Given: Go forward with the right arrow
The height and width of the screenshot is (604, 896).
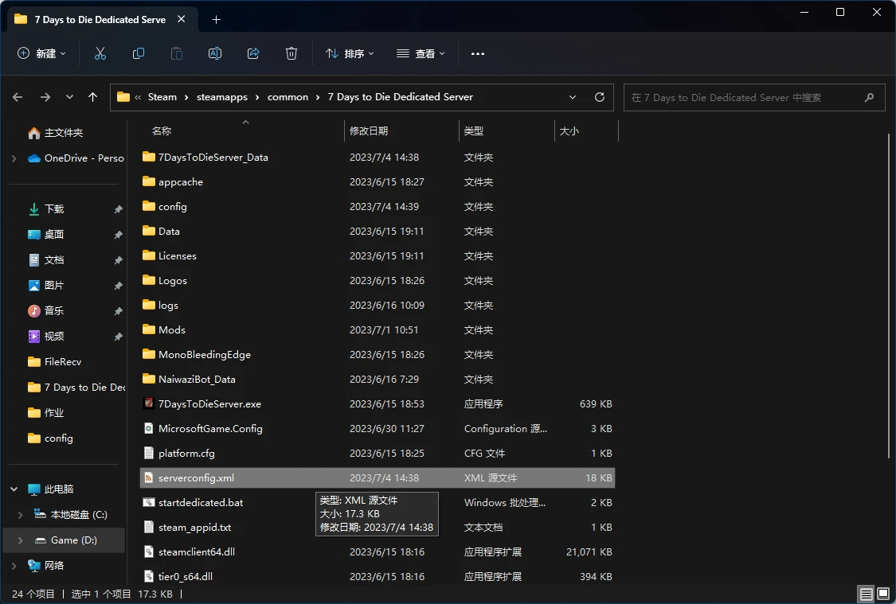Looking at the screenshot, I should (45, 97).
